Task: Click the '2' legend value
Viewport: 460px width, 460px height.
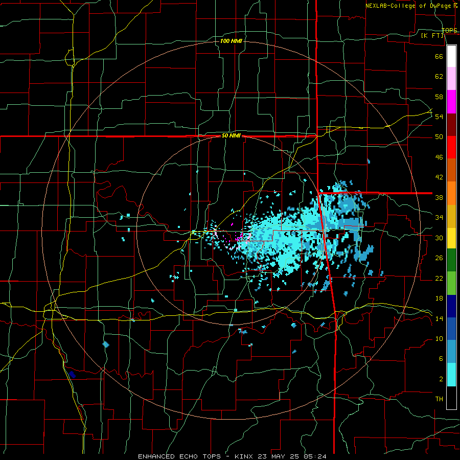Action: coord(441,379)
